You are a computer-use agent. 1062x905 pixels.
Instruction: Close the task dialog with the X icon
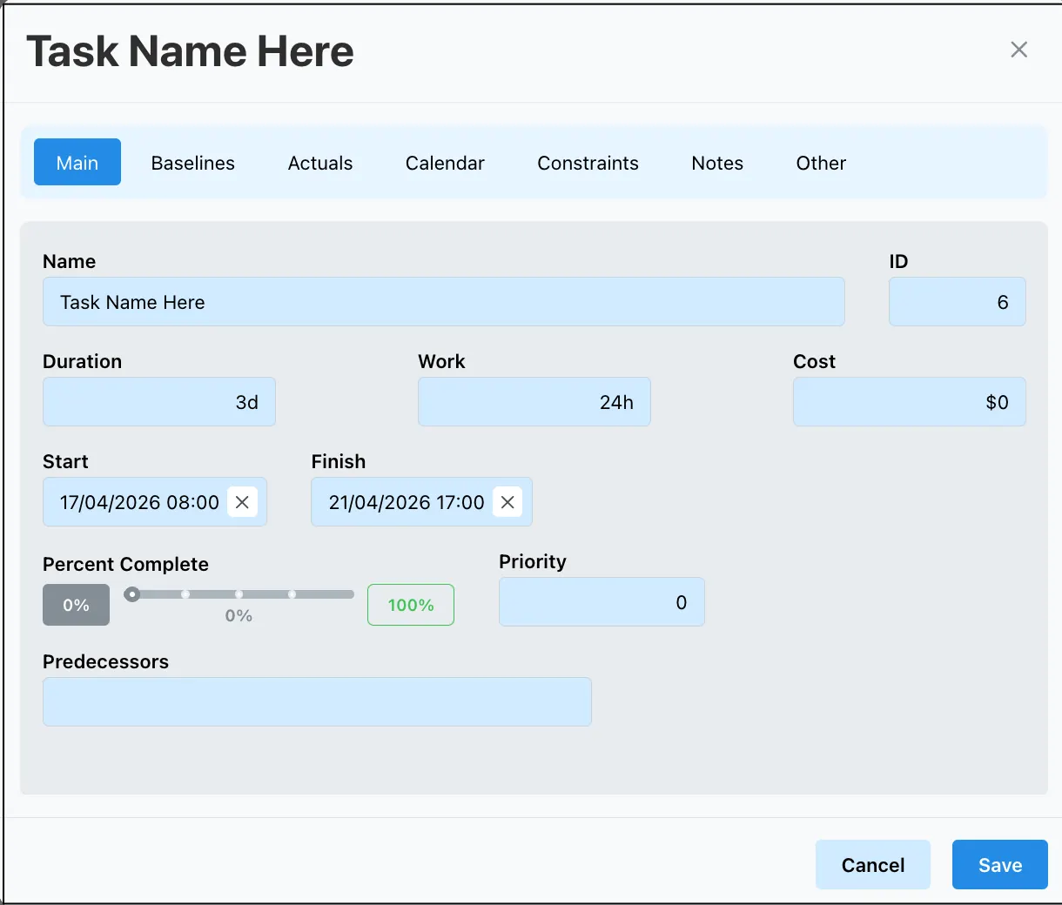(x=1018, y=50)
